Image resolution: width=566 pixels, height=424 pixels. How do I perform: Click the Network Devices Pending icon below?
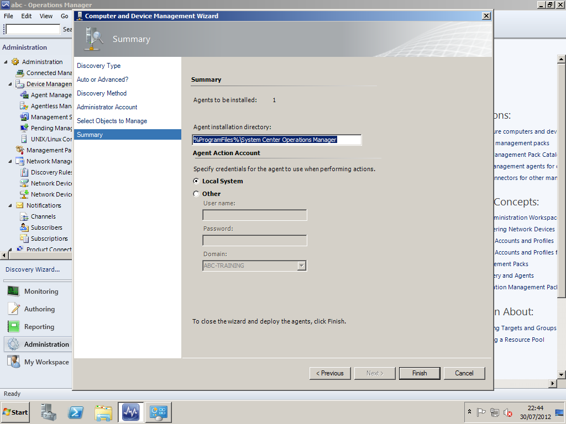click(24, 194)
